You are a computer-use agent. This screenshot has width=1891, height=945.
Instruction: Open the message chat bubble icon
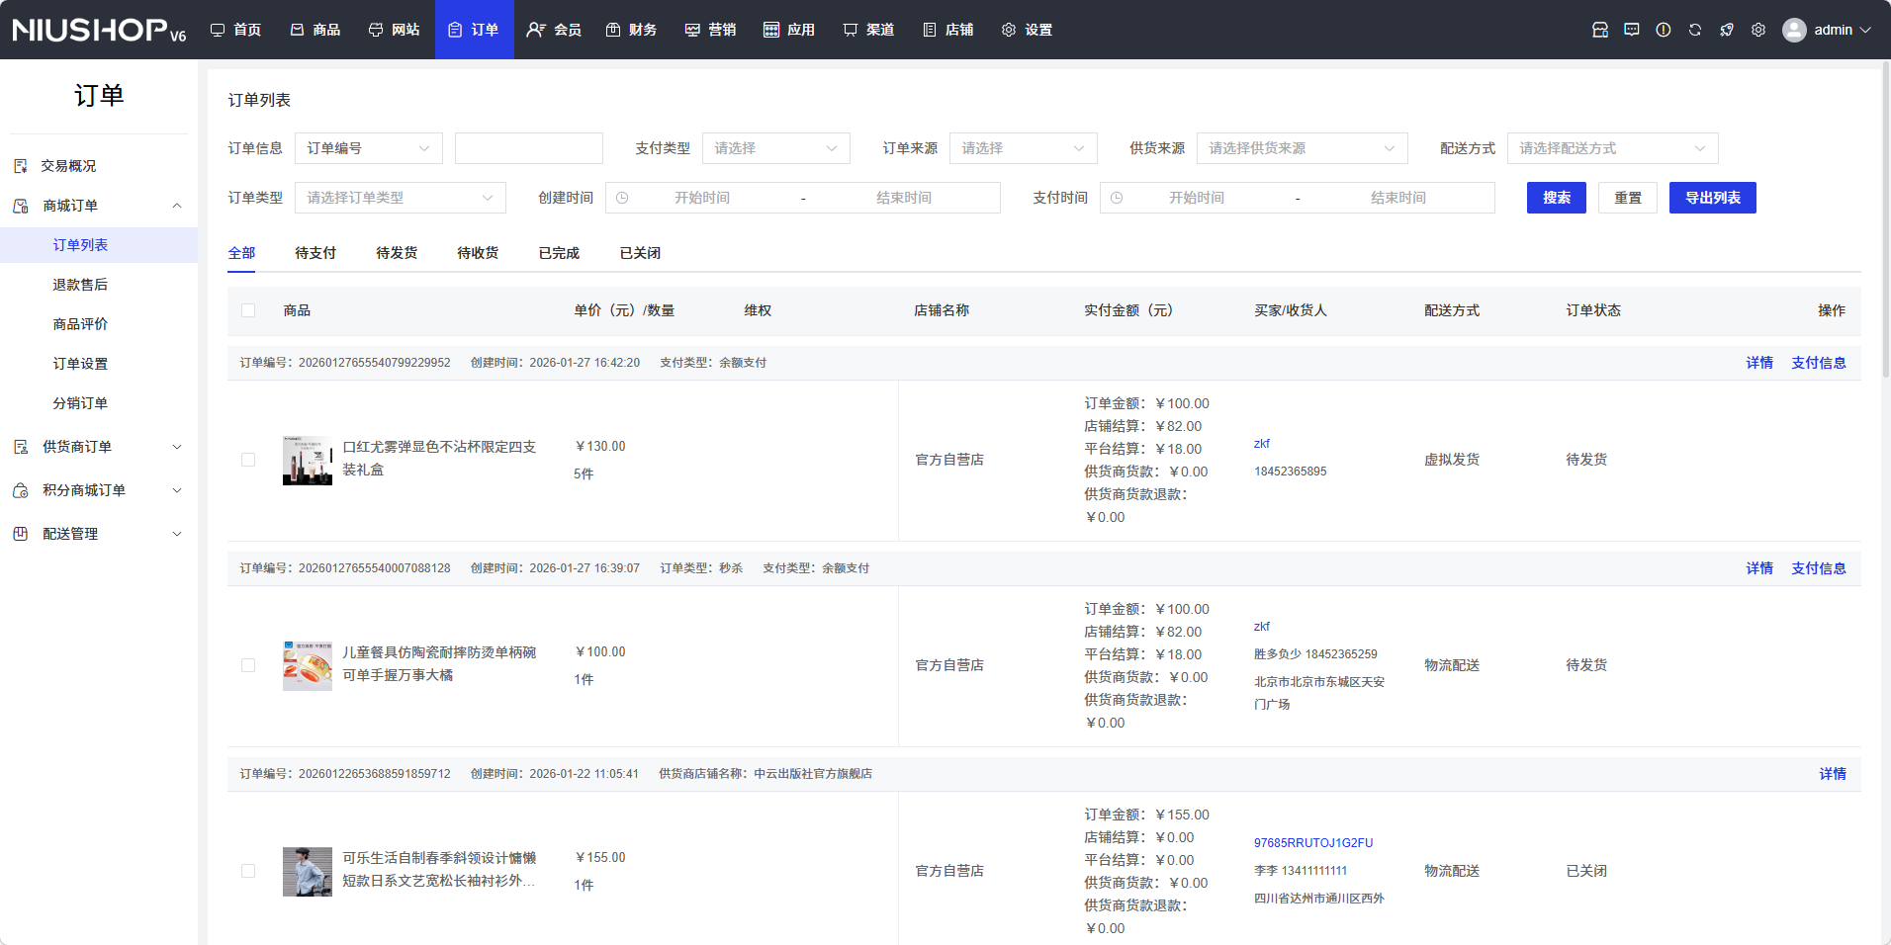pos(1631,30)
